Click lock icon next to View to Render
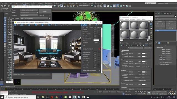 click(50, 18)
